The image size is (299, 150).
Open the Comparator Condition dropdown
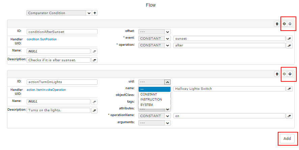tap(89, 13)
